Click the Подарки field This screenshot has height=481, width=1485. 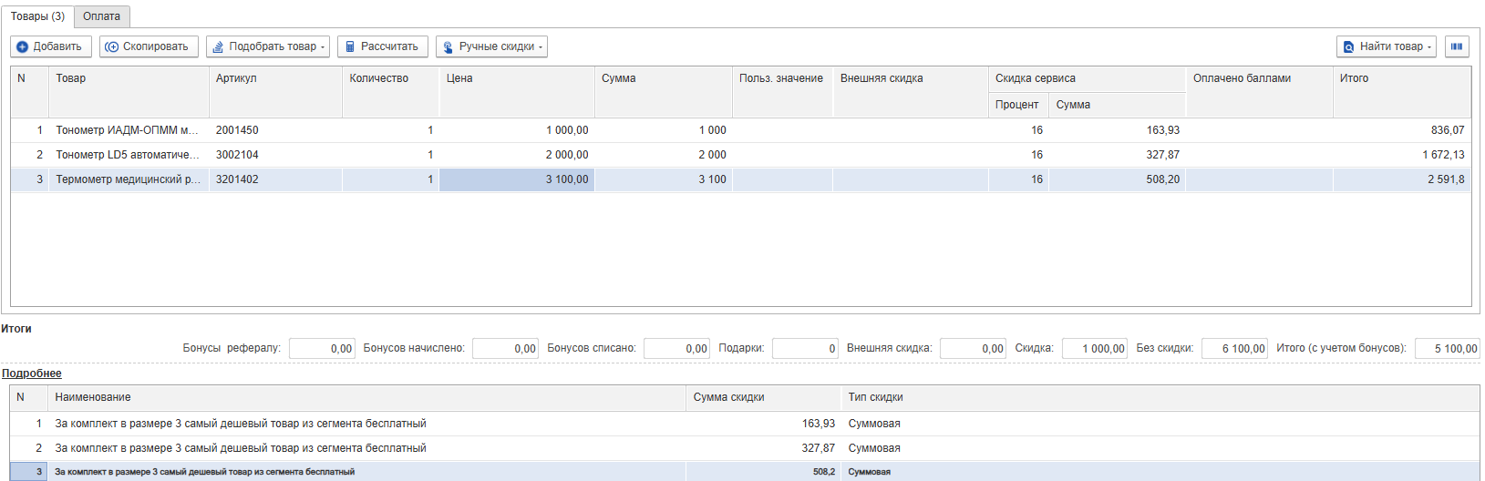tap(805, 348)
